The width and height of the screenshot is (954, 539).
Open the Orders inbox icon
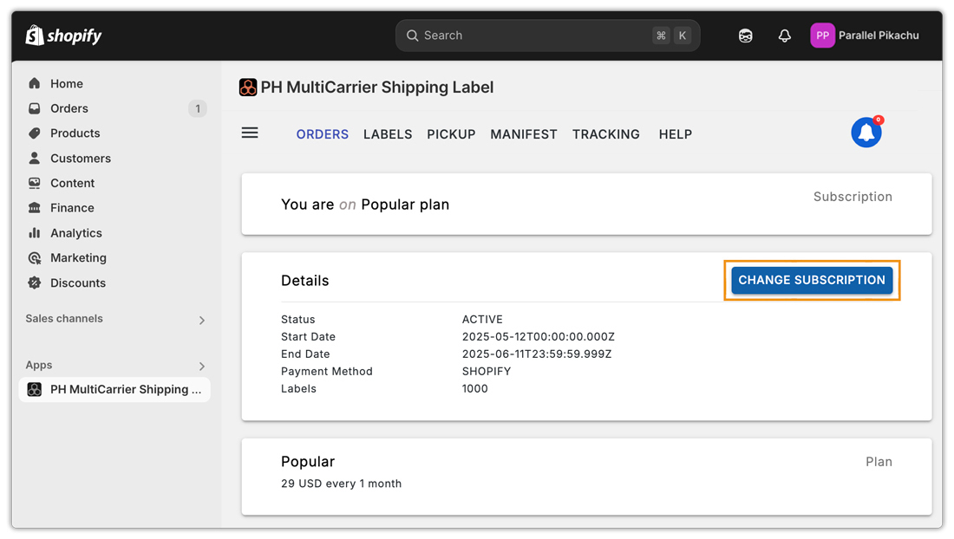coord(35,108)
